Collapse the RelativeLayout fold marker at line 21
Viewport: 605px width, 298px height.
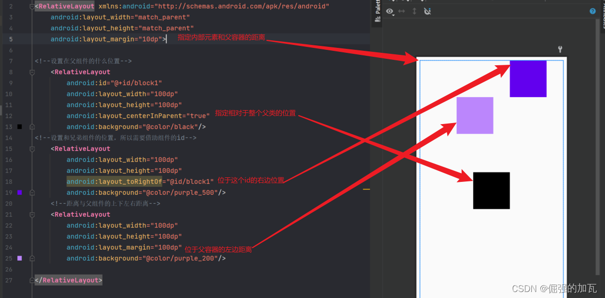click(x=32, y=215)
